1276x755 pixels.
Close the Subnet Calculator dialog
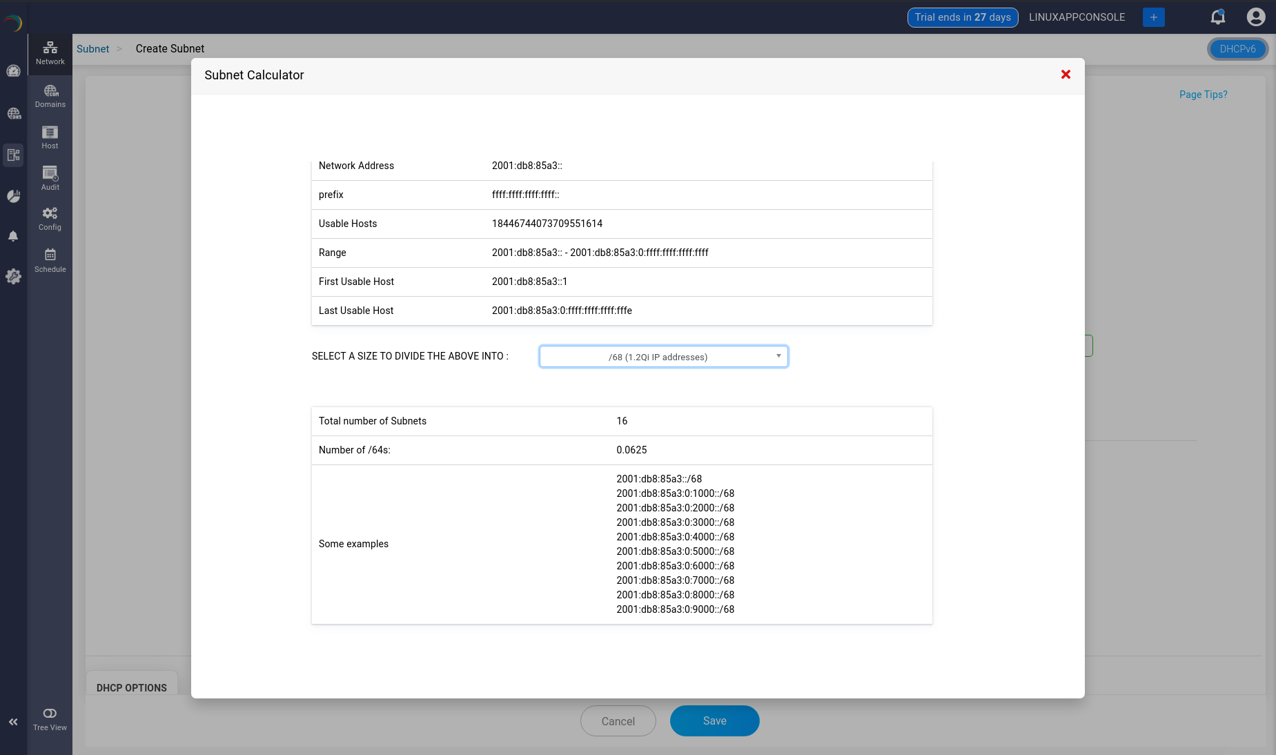pyautogui.click(x=1065, y=75)
